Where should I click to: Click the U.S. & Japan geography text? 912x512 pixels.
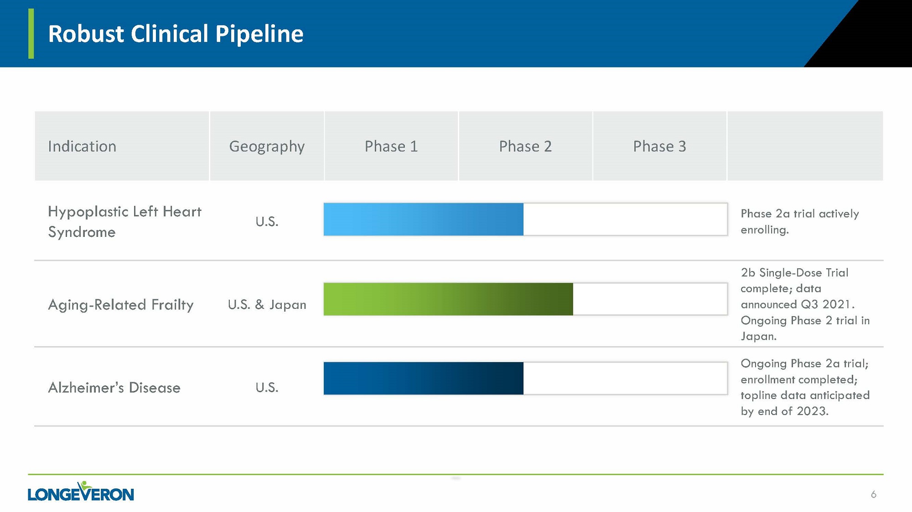[x=267, y=304]
